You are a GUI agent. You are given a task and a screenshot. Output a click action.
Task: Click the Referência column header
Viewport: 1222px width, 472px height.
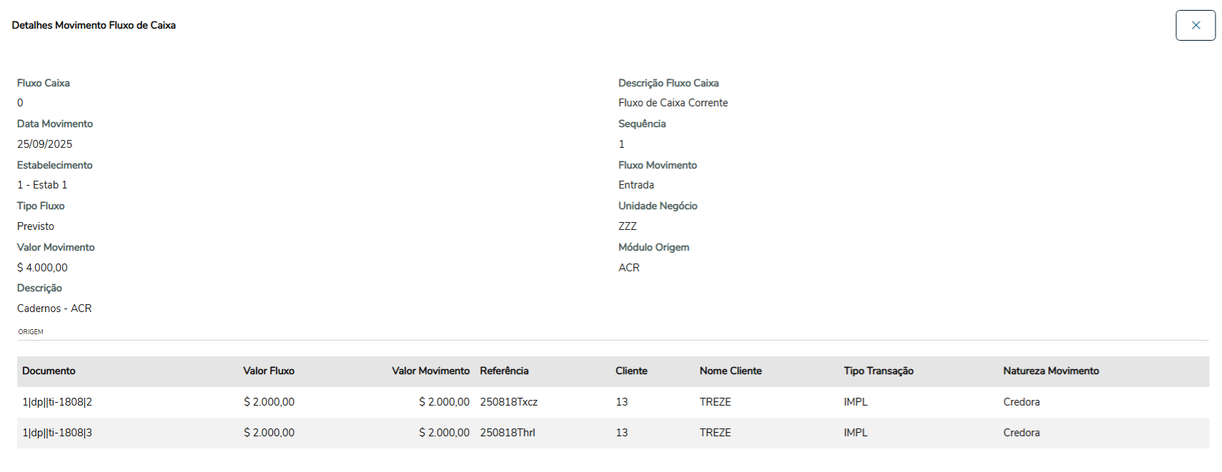504,371
